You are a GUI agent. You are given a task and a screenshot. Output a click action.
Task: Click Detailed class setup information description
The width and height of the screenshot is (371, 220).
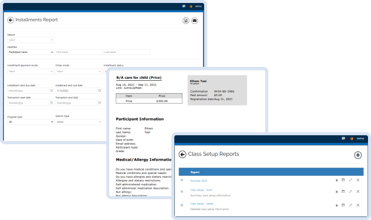pyautogui.click(x=210, y=209)
